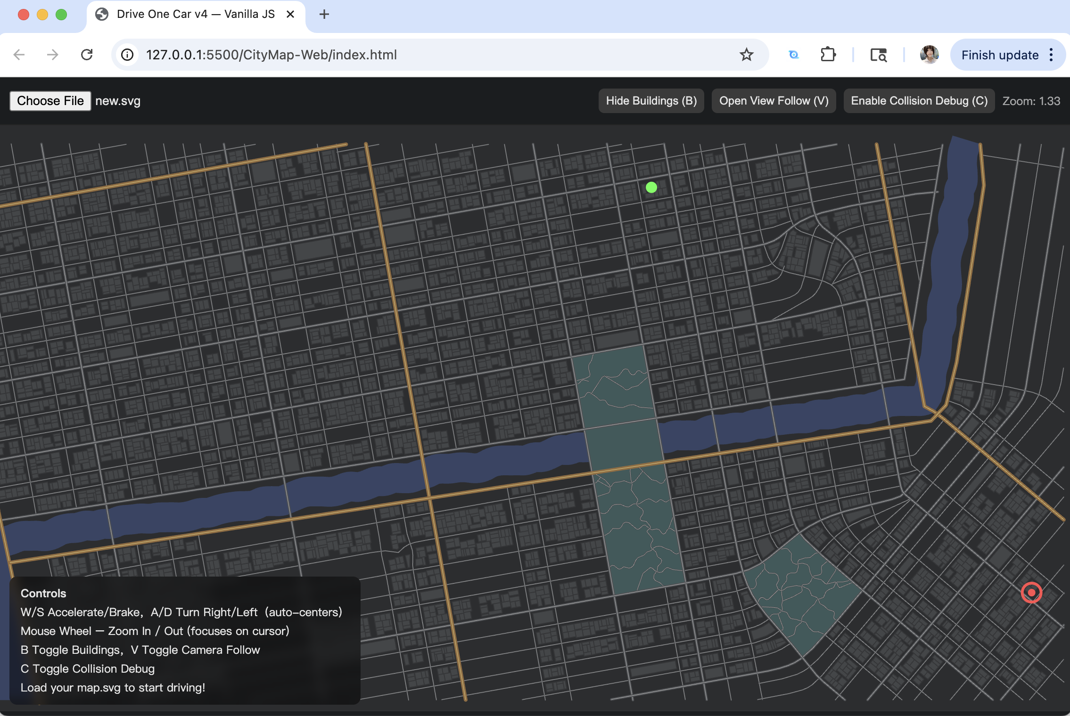
Task: Open the user profile avatar
Action: tap(929, 55)
